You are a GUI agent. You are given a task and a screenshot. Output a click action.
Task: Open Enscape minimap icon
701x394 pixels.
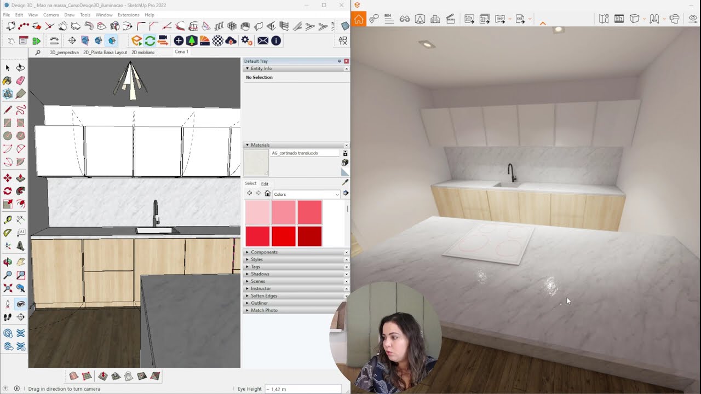point(604,19)
